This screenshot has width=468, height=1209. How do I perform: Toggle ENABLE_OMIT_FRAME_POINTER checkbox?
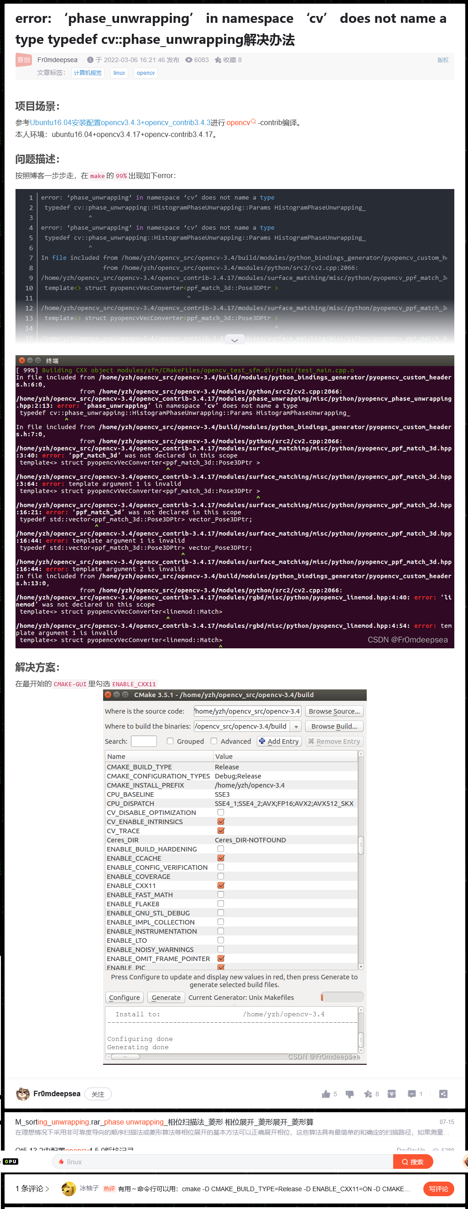(221, 958)
